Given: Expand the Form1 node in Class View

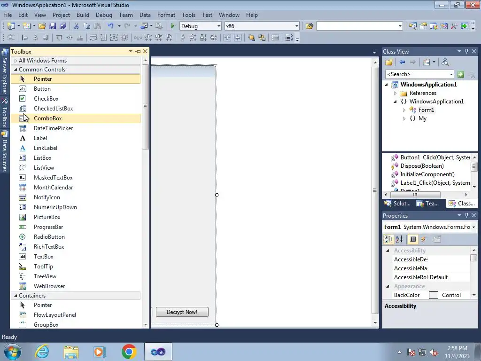Looking at the screenshot, I should tap(404, 110).
